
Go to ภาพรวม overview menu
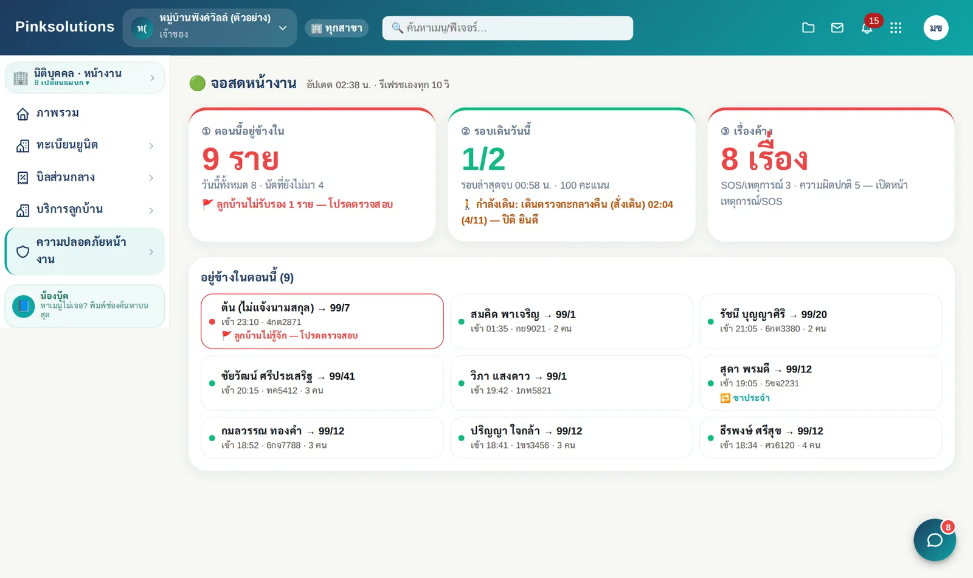point(85,114)
